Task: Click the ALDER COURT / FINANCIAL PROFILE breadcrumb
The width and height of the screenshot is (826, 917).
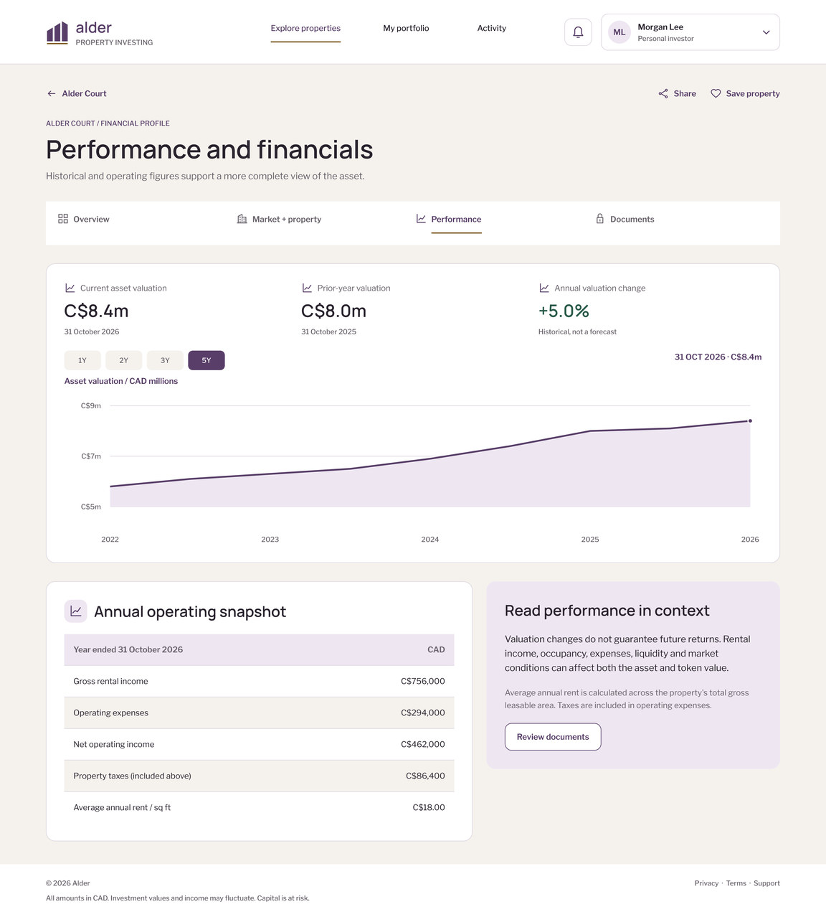Action: pyautogui.click(x=108, y=123)
